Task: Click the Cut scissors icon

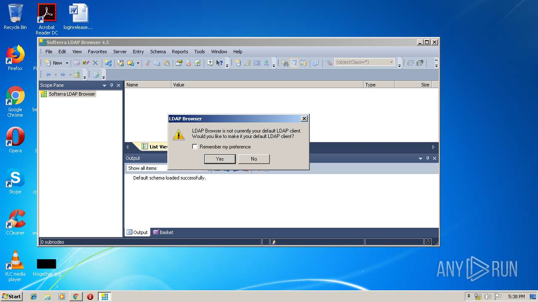Action: 148,63
